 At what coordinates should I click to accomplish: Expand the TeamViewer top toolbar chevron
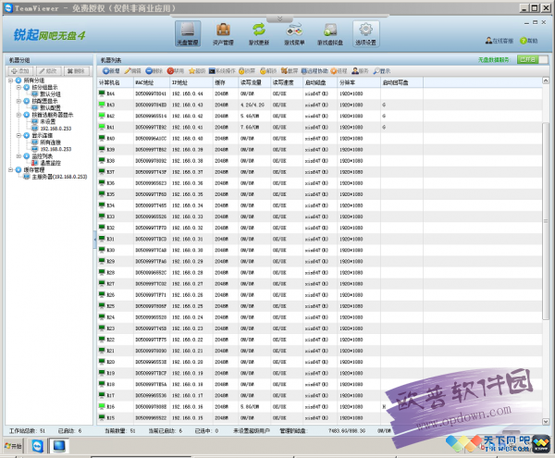[279, 19]
